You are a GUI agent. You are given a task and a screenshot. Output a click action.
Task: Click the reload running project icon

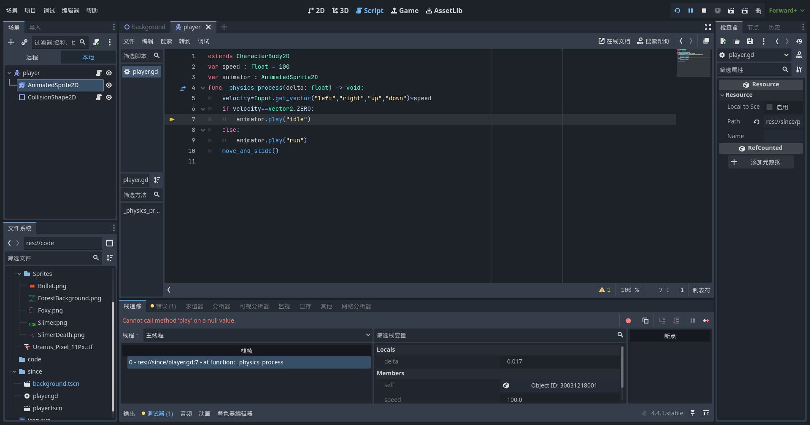677,11
